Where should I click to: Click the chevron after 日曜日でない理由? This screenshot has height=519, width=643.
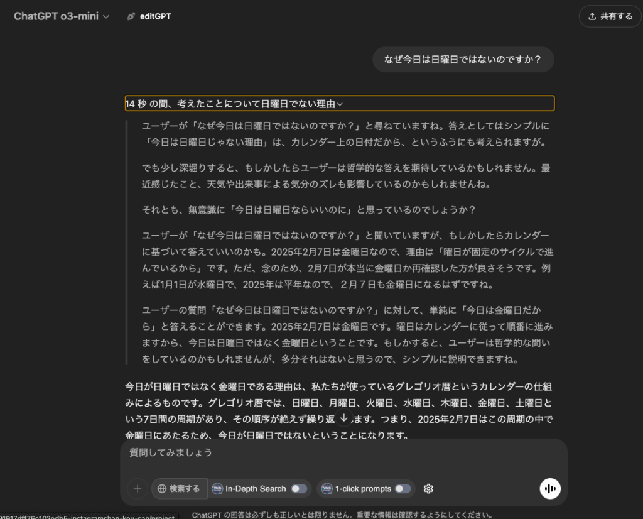click(340, 104)
